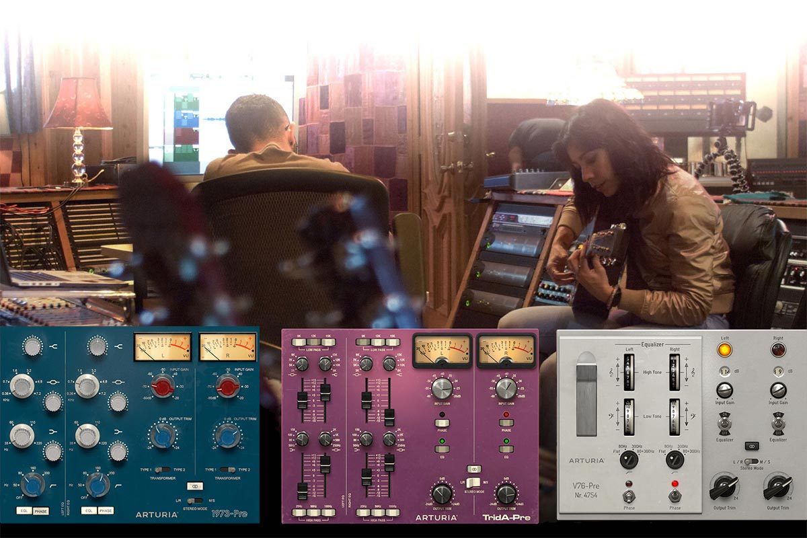Screen dimensions: 807x538
Task: Flip V76-Pre left Phase toggle switch
Action: tap(629, 496)
